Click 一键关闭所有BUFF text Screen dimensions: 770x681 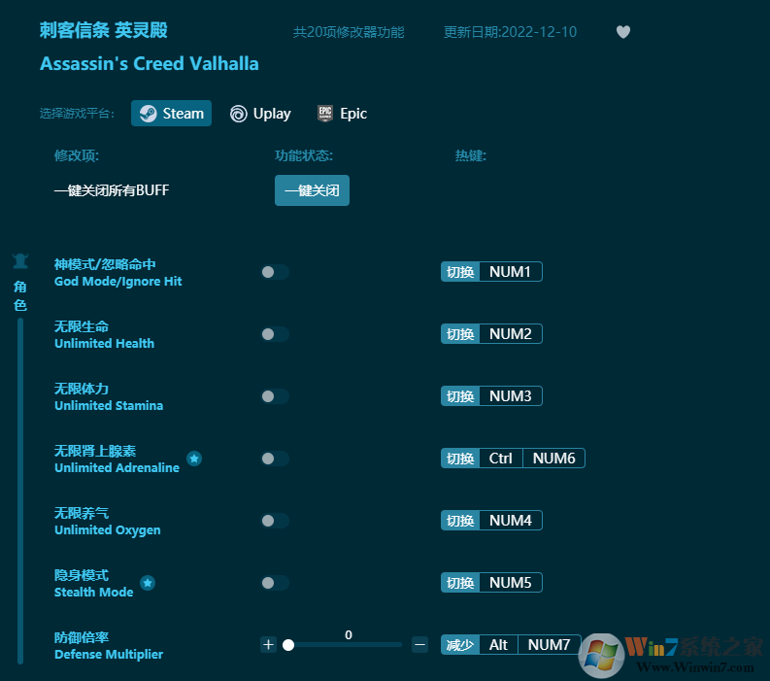(x=112, y=190)
